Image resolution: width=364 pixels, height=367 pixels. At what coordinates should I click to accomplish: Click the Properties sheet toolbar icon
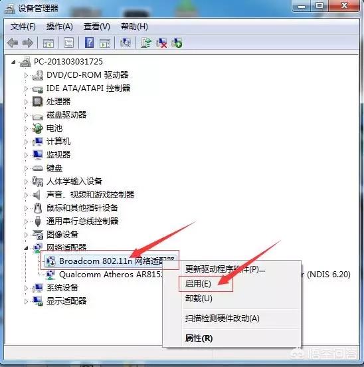pos(68,43)
